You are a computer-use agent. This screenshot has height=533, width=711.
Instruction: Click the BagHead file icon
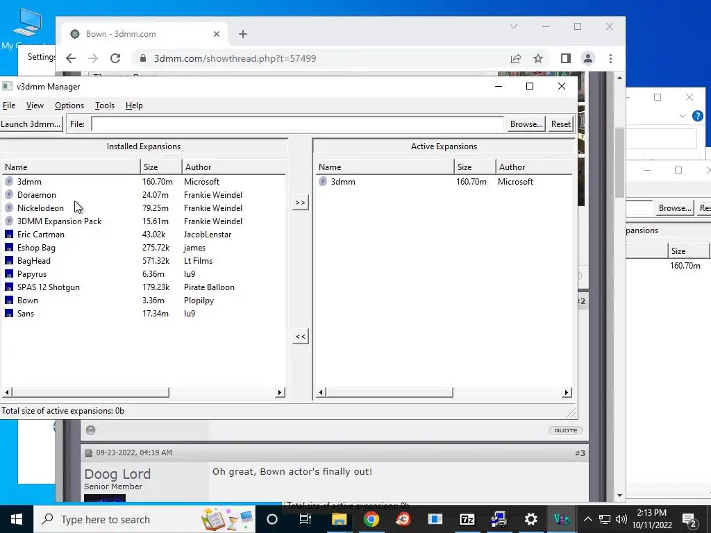(9, 261)
